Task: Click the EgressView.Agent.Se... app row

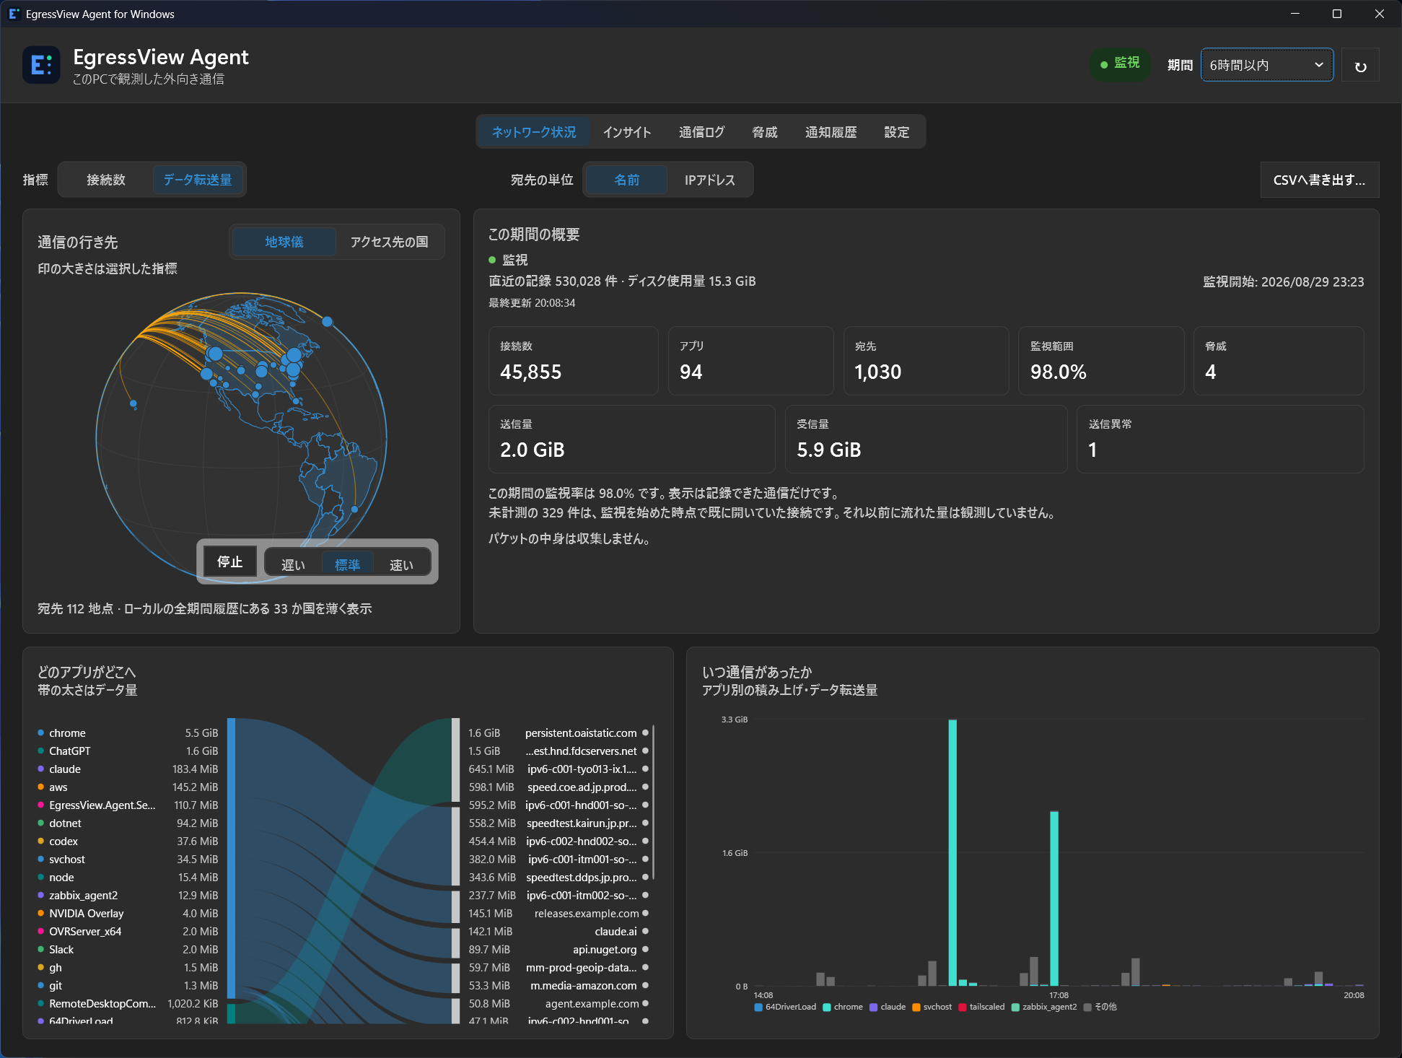Action: point(128,805)
